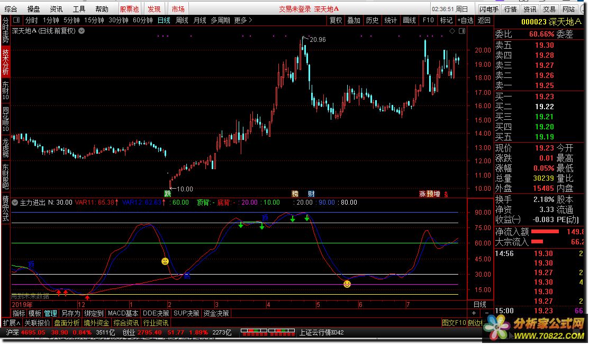The width and height of the screenshot is (589, 344).
Task: Zoom out chart with minus button
Action: click(487, 313)
